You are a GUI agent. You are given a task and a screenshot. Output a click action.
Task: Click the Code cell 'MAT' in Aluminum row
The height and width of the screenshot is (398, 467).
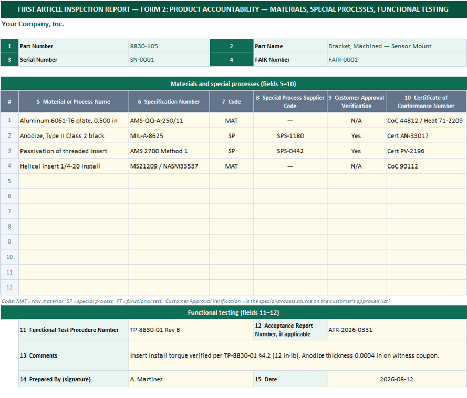pyautogui.click(x=232, y=121)
